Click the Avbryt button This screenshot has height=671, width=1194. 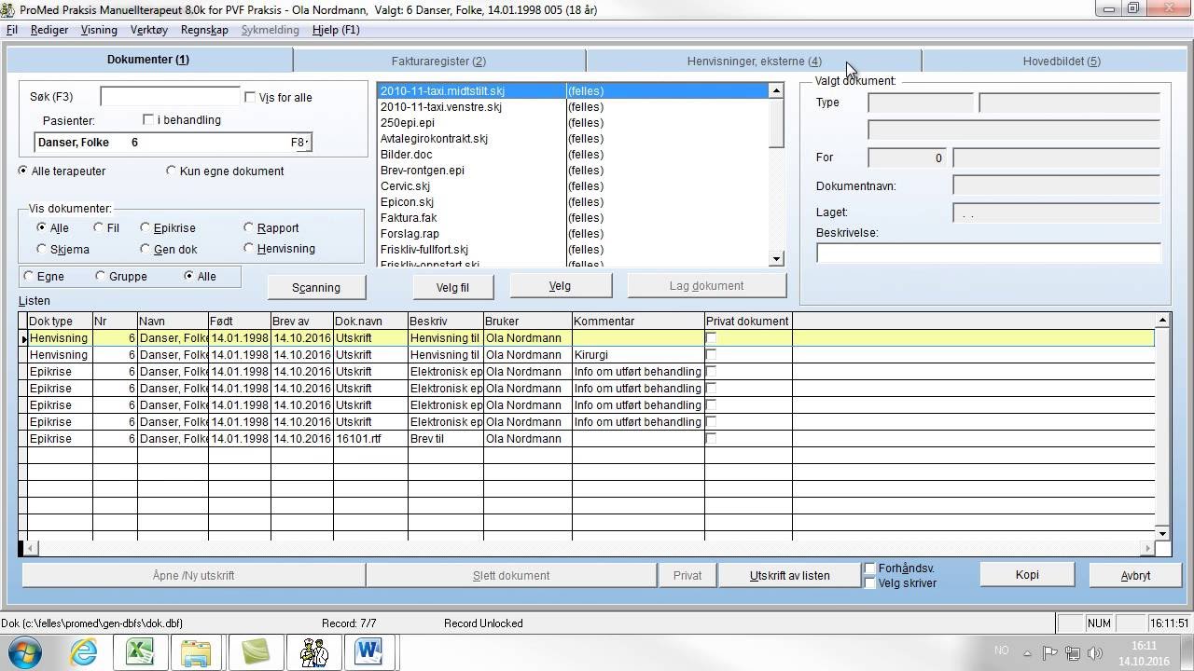1135,575
